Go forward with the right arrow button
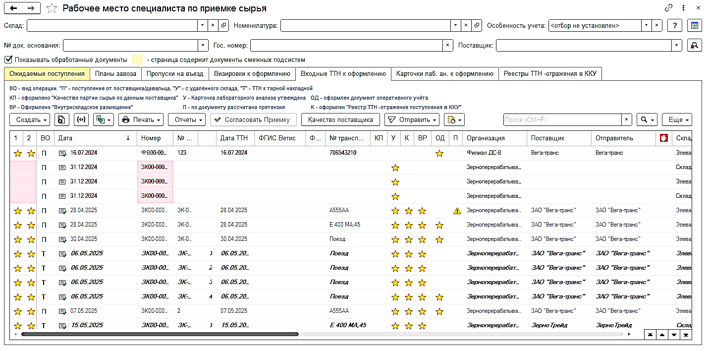Viewport: 709px width, 350px height. (31, 8)
